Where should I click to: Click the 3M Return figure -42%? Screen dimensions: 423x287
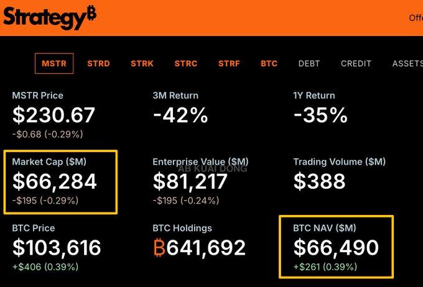click(180, 115)
